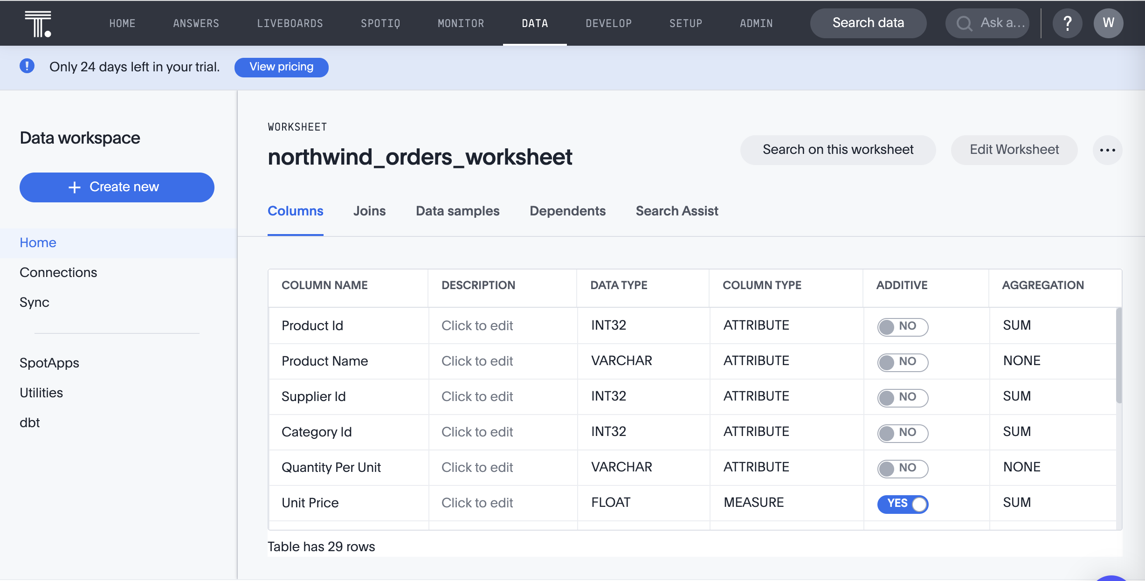Edit description for Category Id
The width and height of the screenshot is (1145, 581).
click(x=477, y=432)
